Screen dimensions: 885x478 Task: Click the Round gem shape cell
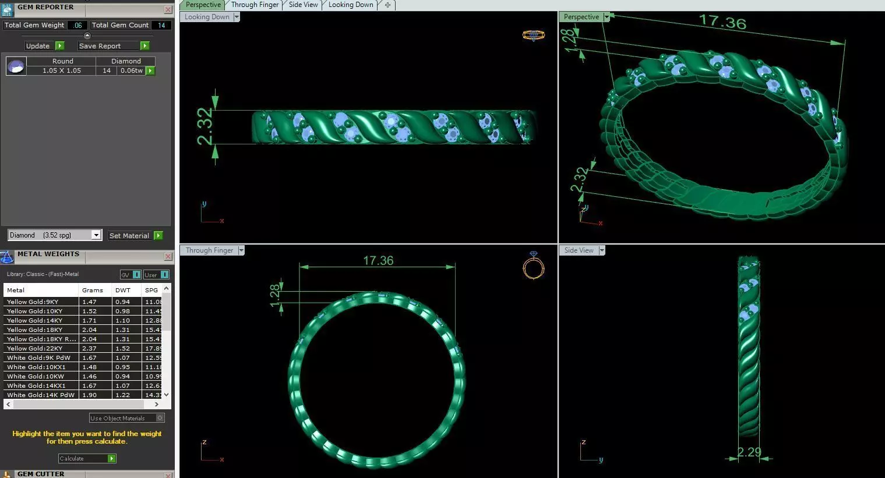point(62,61)
